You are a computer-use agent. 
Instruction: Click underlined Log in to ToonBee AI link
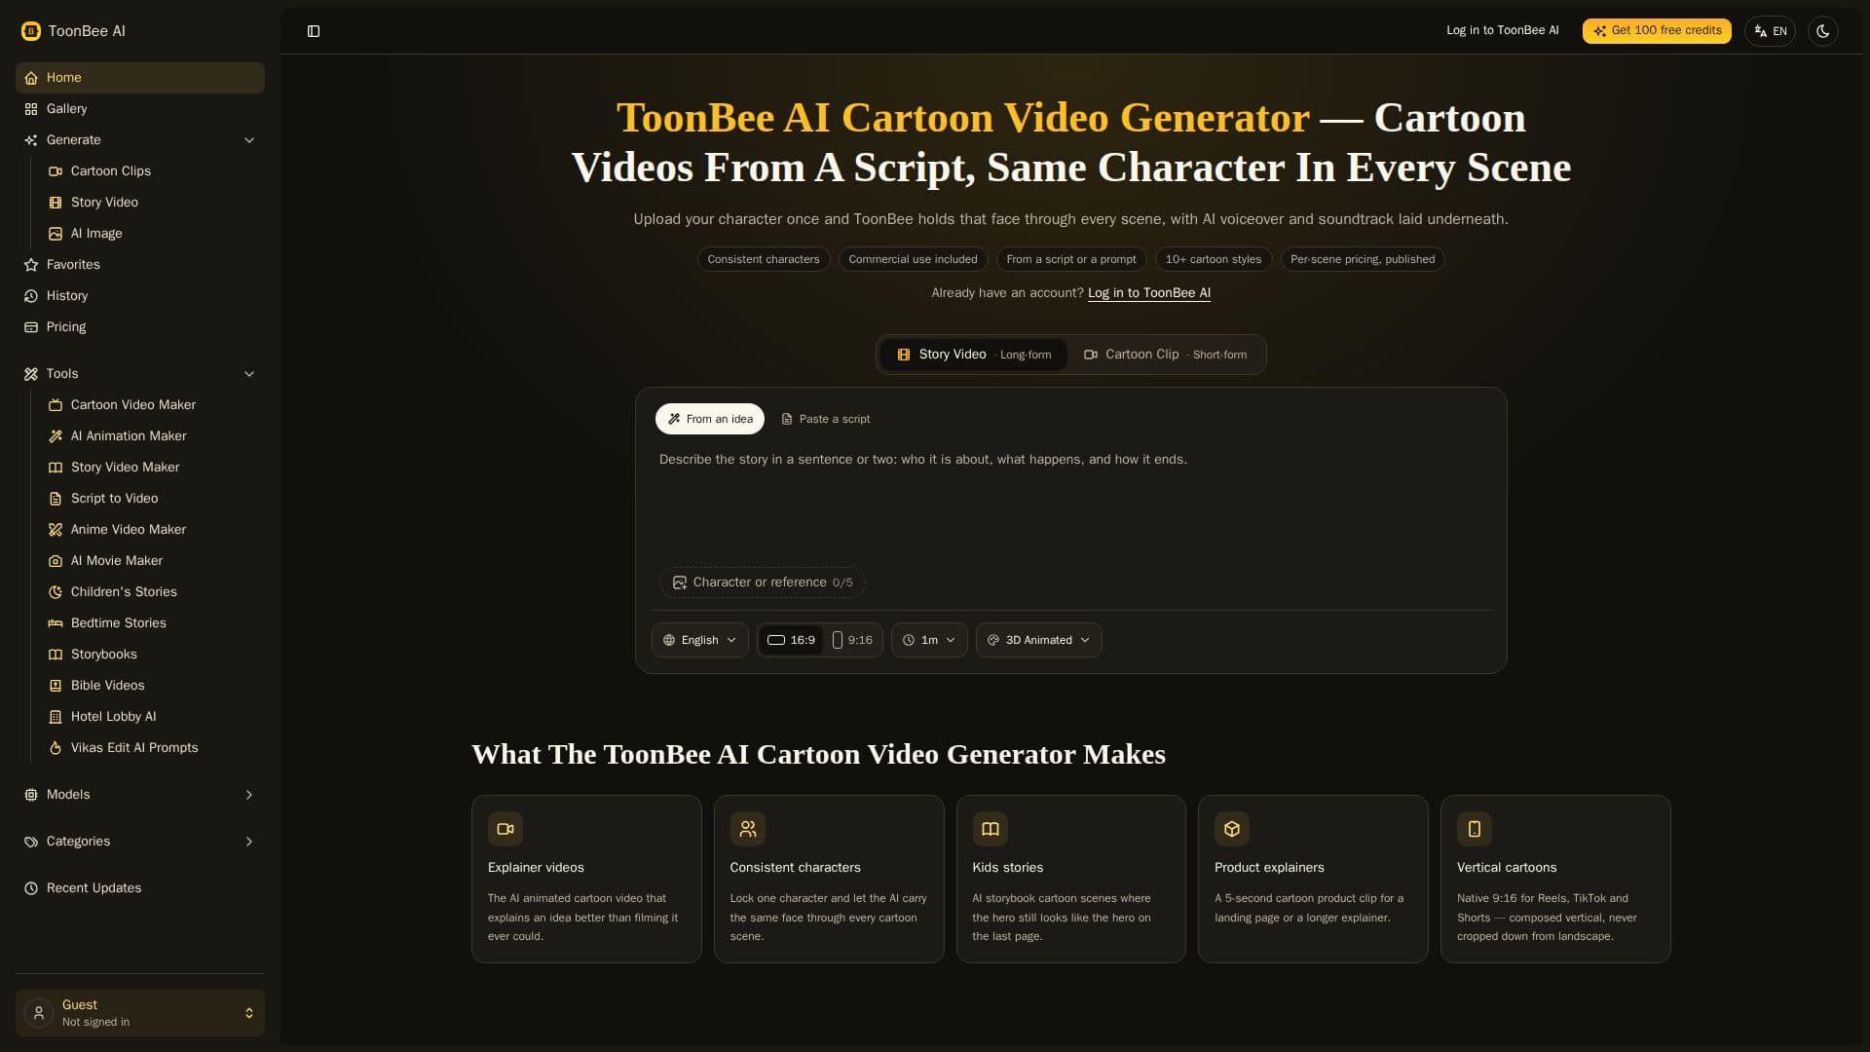point(1149,293)
